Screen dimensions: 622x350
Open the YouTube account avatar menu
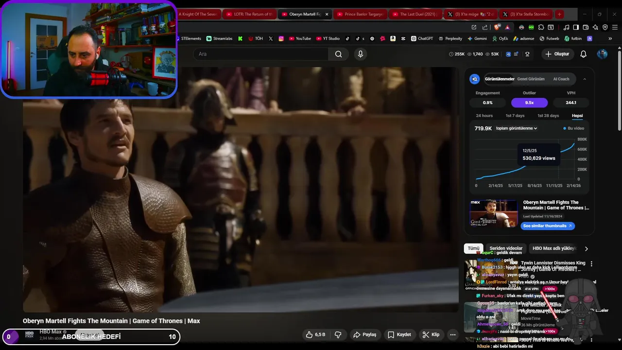click(x=602, y=54)
